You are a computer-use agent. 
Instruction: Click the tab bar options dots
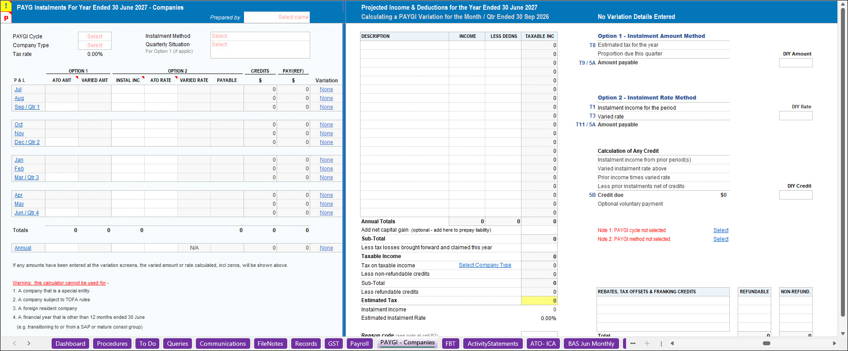pos(661,344)
